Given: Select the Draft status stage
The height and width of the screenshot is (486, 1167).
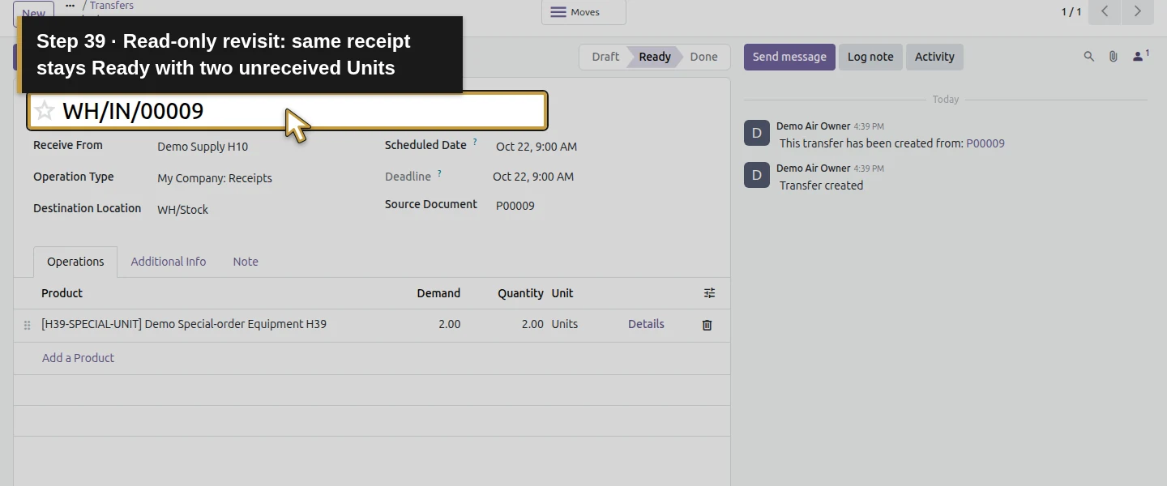Looking at the screenshot, I should (605, 57).
